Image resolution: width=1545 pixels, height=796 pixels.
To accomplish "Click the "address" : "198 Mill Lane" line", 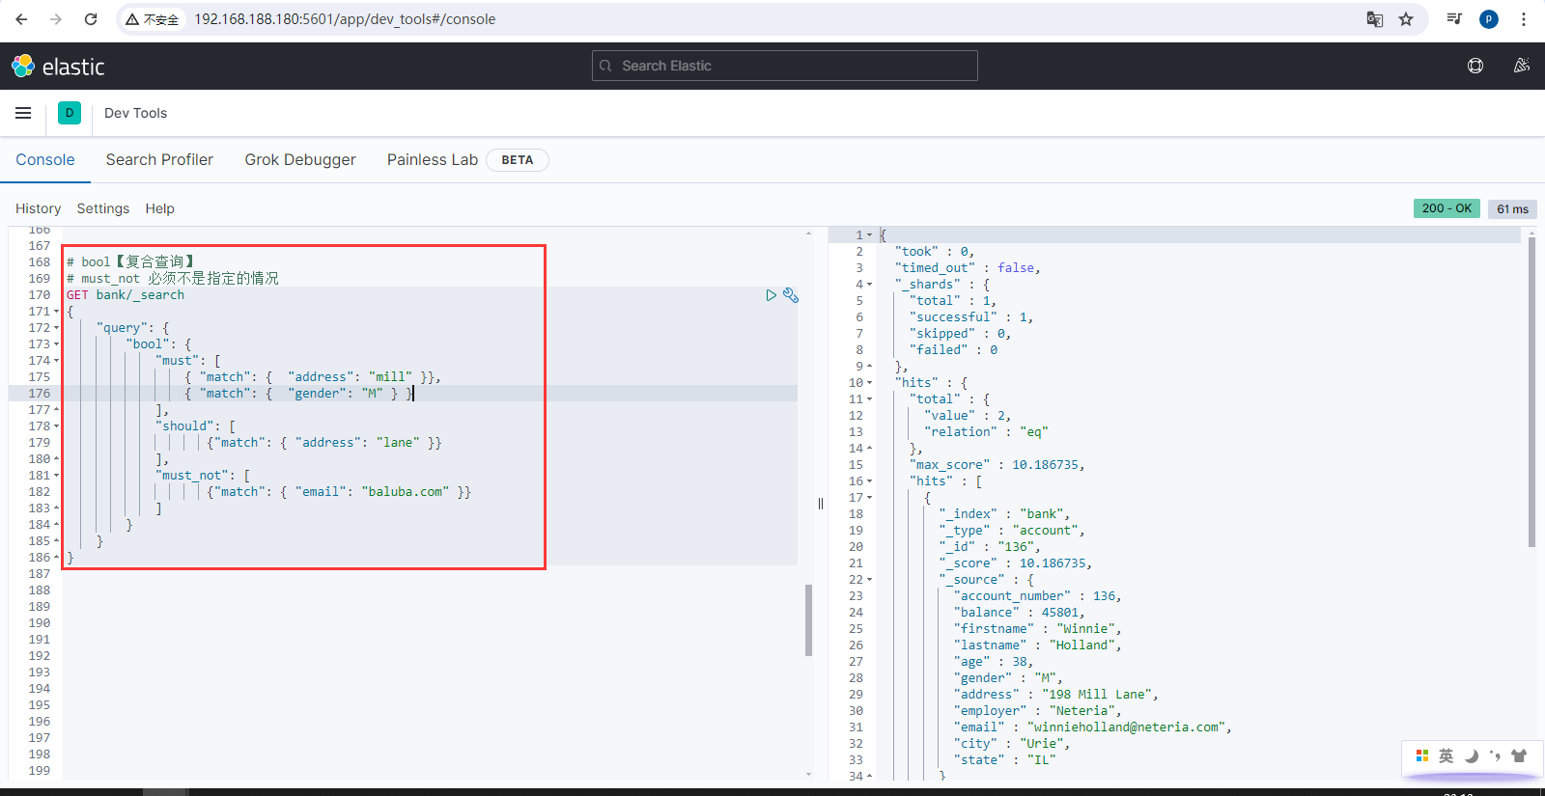I will [1055, 695].
